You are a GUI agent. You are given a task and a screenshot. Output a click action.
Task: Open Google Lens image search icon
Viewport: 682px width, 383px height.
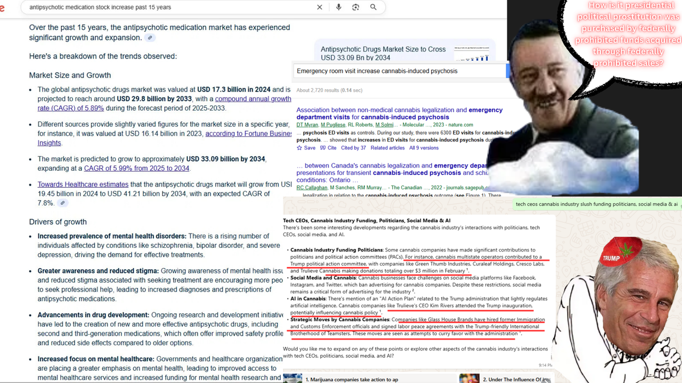point(355,7)
